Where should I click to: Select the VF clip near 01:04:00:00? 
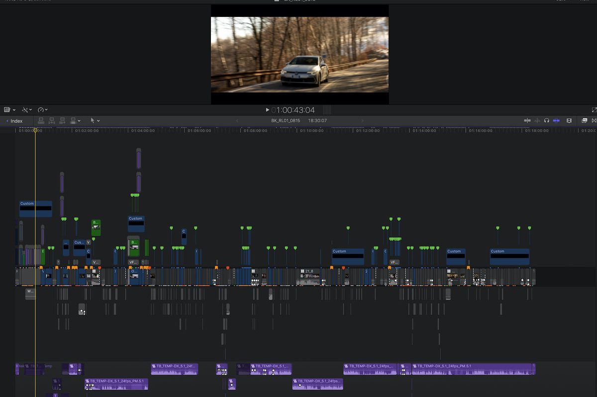click(133, 262)
